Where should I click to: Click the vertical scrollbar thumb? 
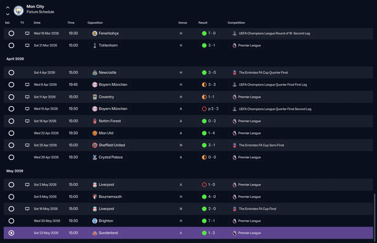click(x=375, y=217)
